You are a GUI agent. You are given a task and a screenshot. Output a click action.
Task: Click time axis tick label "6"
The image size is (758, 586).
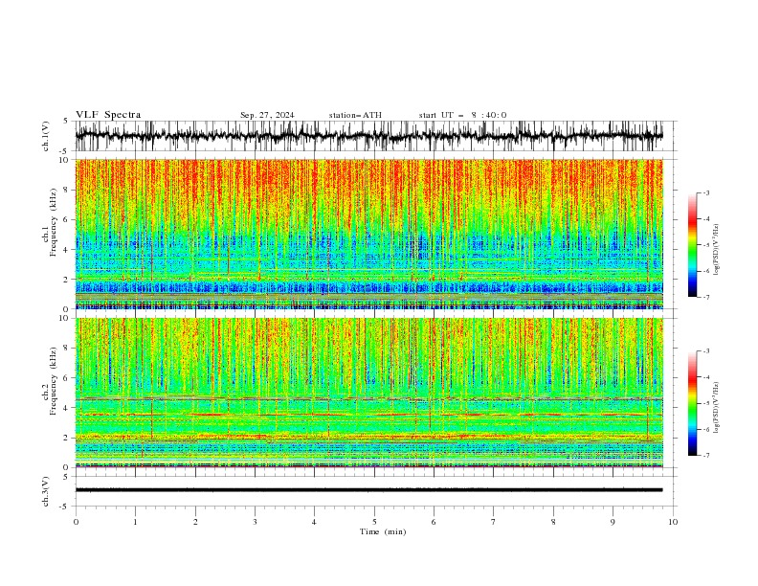(x=434, y=522)
